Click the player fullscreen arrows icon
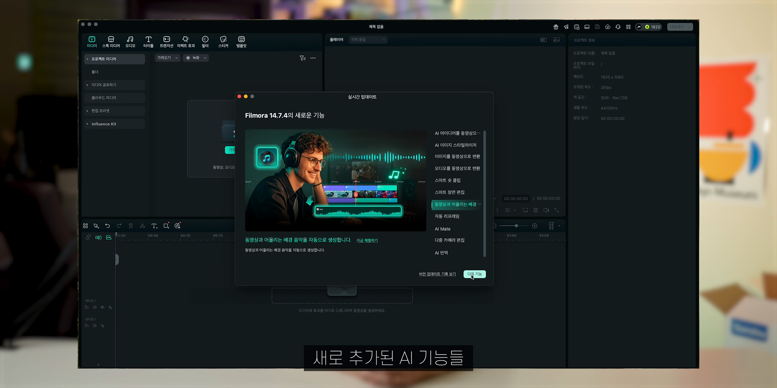 click(x=556, y=210)
